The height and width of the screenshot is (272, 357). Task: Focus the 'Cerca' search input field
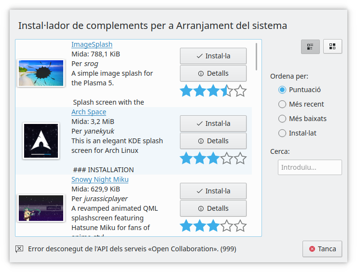[310, 167]
